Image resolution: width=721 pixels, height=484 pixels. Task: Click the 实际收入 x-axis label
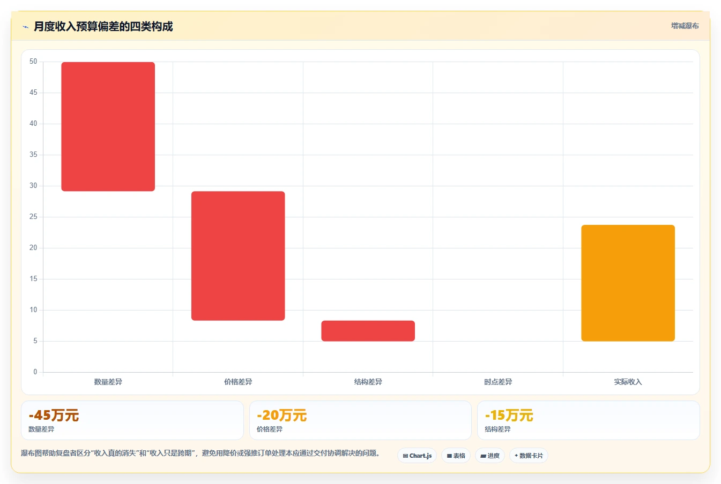point(628,382)
